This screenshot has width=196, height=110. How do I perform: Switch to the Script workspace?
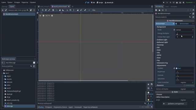pos(100,2)
